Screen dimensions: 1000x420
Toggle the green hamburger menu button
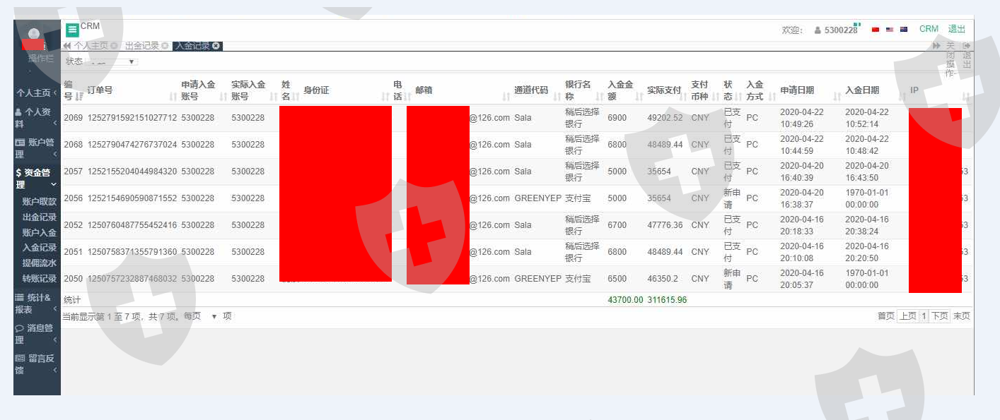click(x=72, y=30)
